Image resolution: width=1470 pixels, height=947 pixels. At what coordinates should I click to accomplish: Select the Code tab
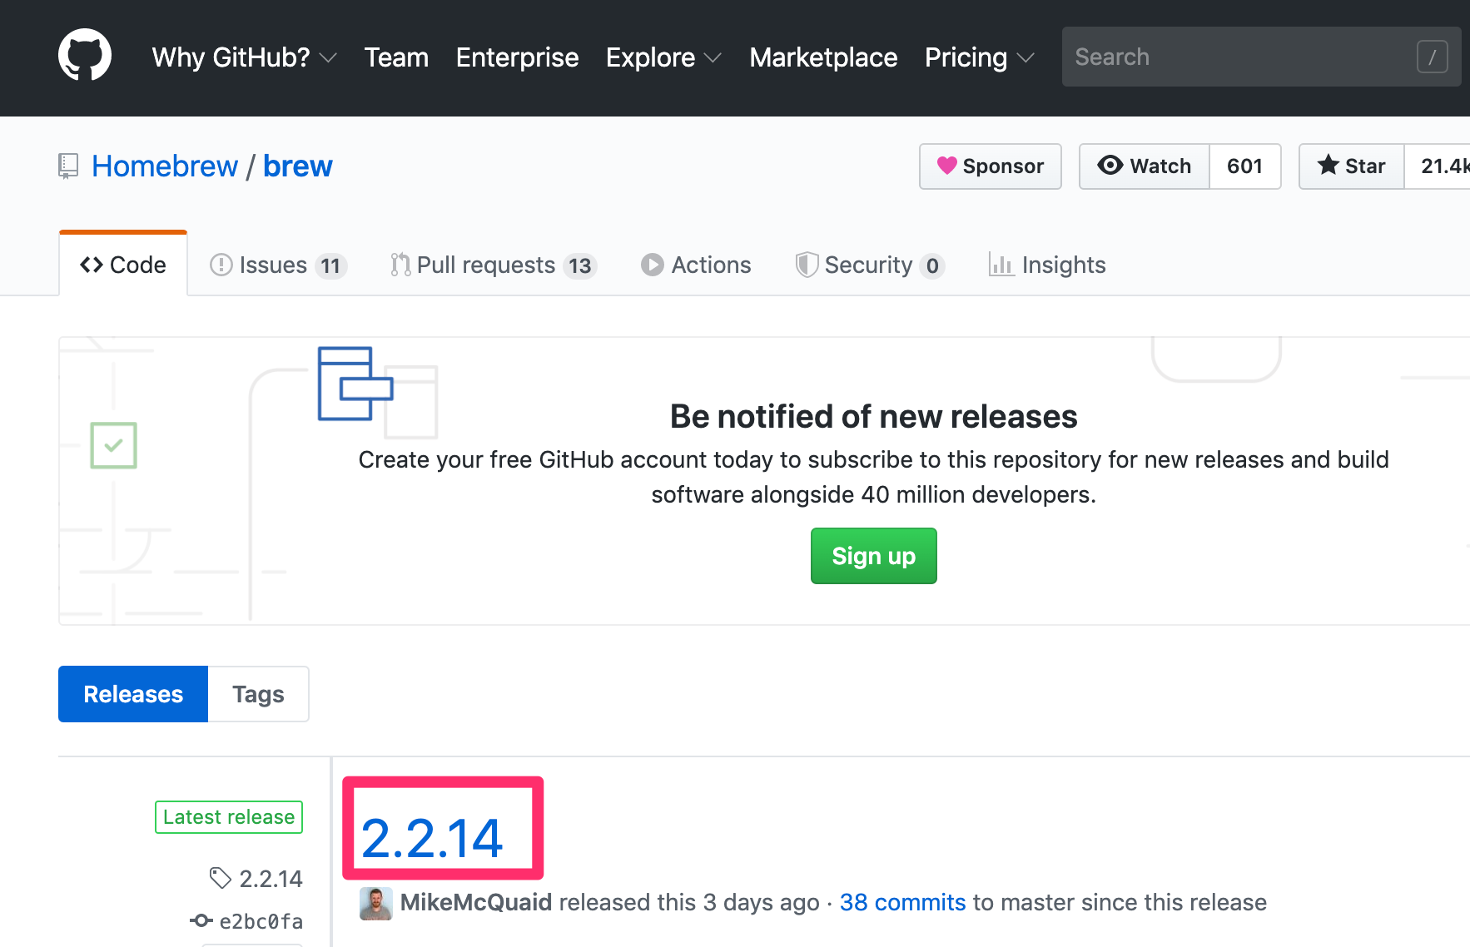point(123,265)
